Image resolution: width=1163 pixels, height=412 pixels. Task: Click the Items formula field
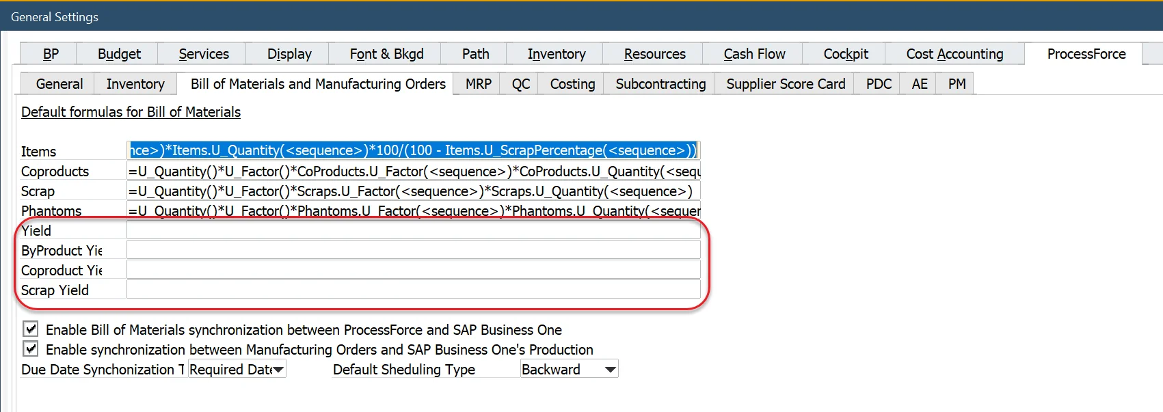(413, 150)
